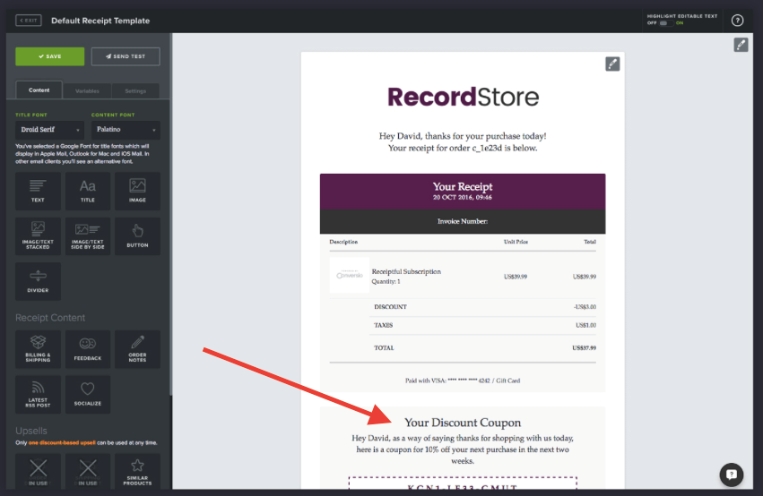Click the Receiptful Subscription product thumbnail
763x496 pixels.
[x=350, y=276]
